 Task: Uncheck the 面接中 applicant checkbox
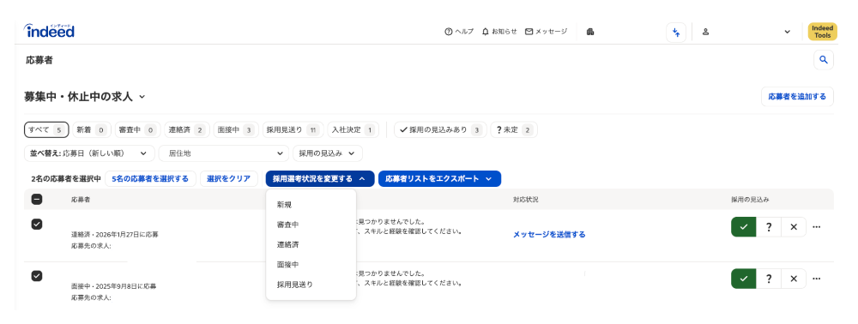37,276
